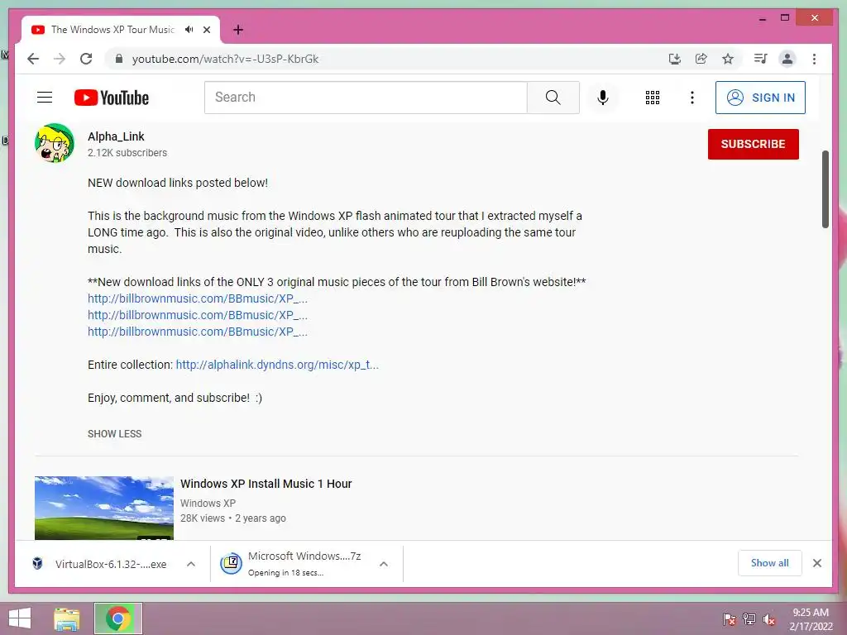Close the Windows XP Tour Music tab
Image resolution: width=847 pixels, height=635 pixels.
206,30
